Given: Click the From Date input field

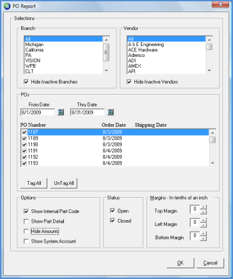Looking at the screenshot, I should [x=38, y=113].
